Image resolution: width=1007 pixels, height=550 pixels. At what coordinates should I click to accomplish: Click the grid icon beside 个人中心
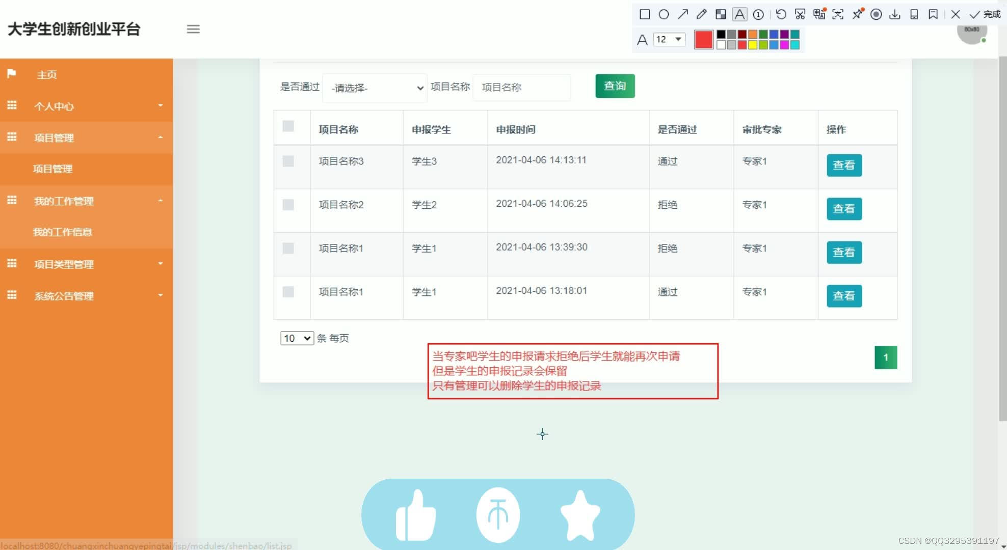pos(12,105)
